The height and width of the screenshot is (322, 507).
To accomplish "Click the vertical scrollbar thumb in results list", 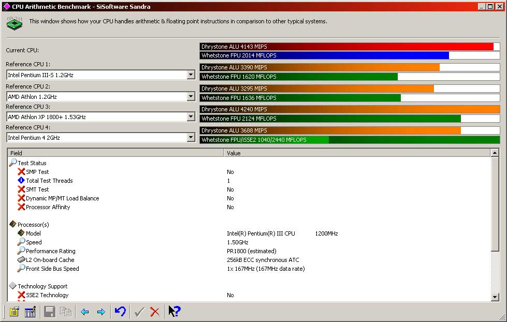I will pos(495,204).
